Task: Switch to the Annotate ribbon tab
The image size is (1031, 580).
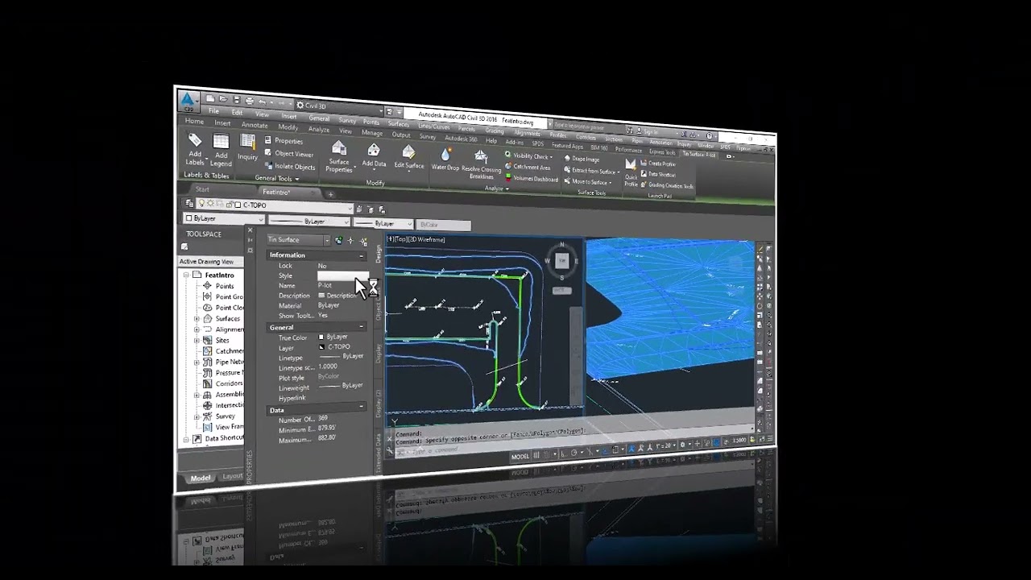Action: pyautogui.click(x=255, y=125)
